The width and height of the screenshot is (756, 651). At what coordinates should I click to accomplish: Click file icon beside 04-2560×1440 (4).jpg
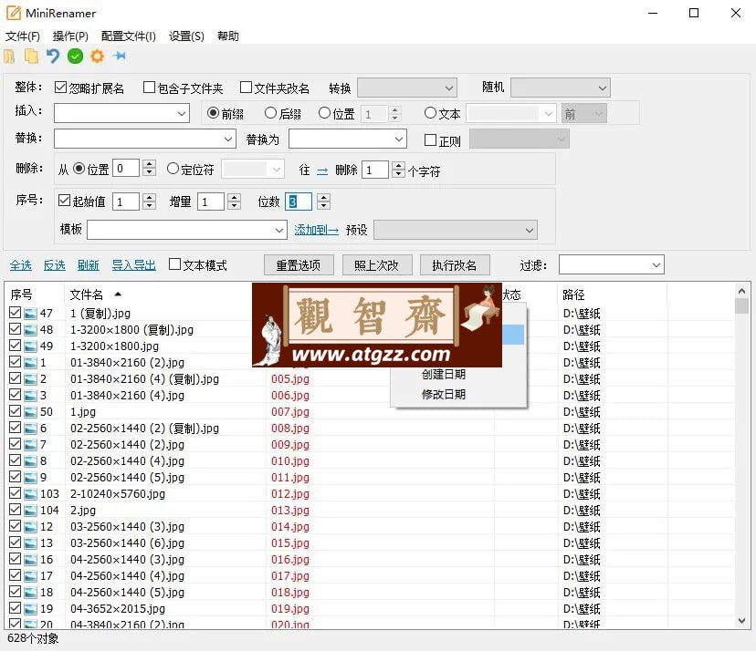click(x=30, y=576)
